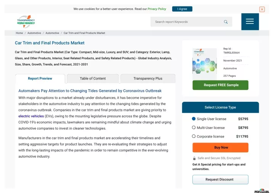Open the hamburger menu
This screenshot has width=274, height=193.
[250, 22]
